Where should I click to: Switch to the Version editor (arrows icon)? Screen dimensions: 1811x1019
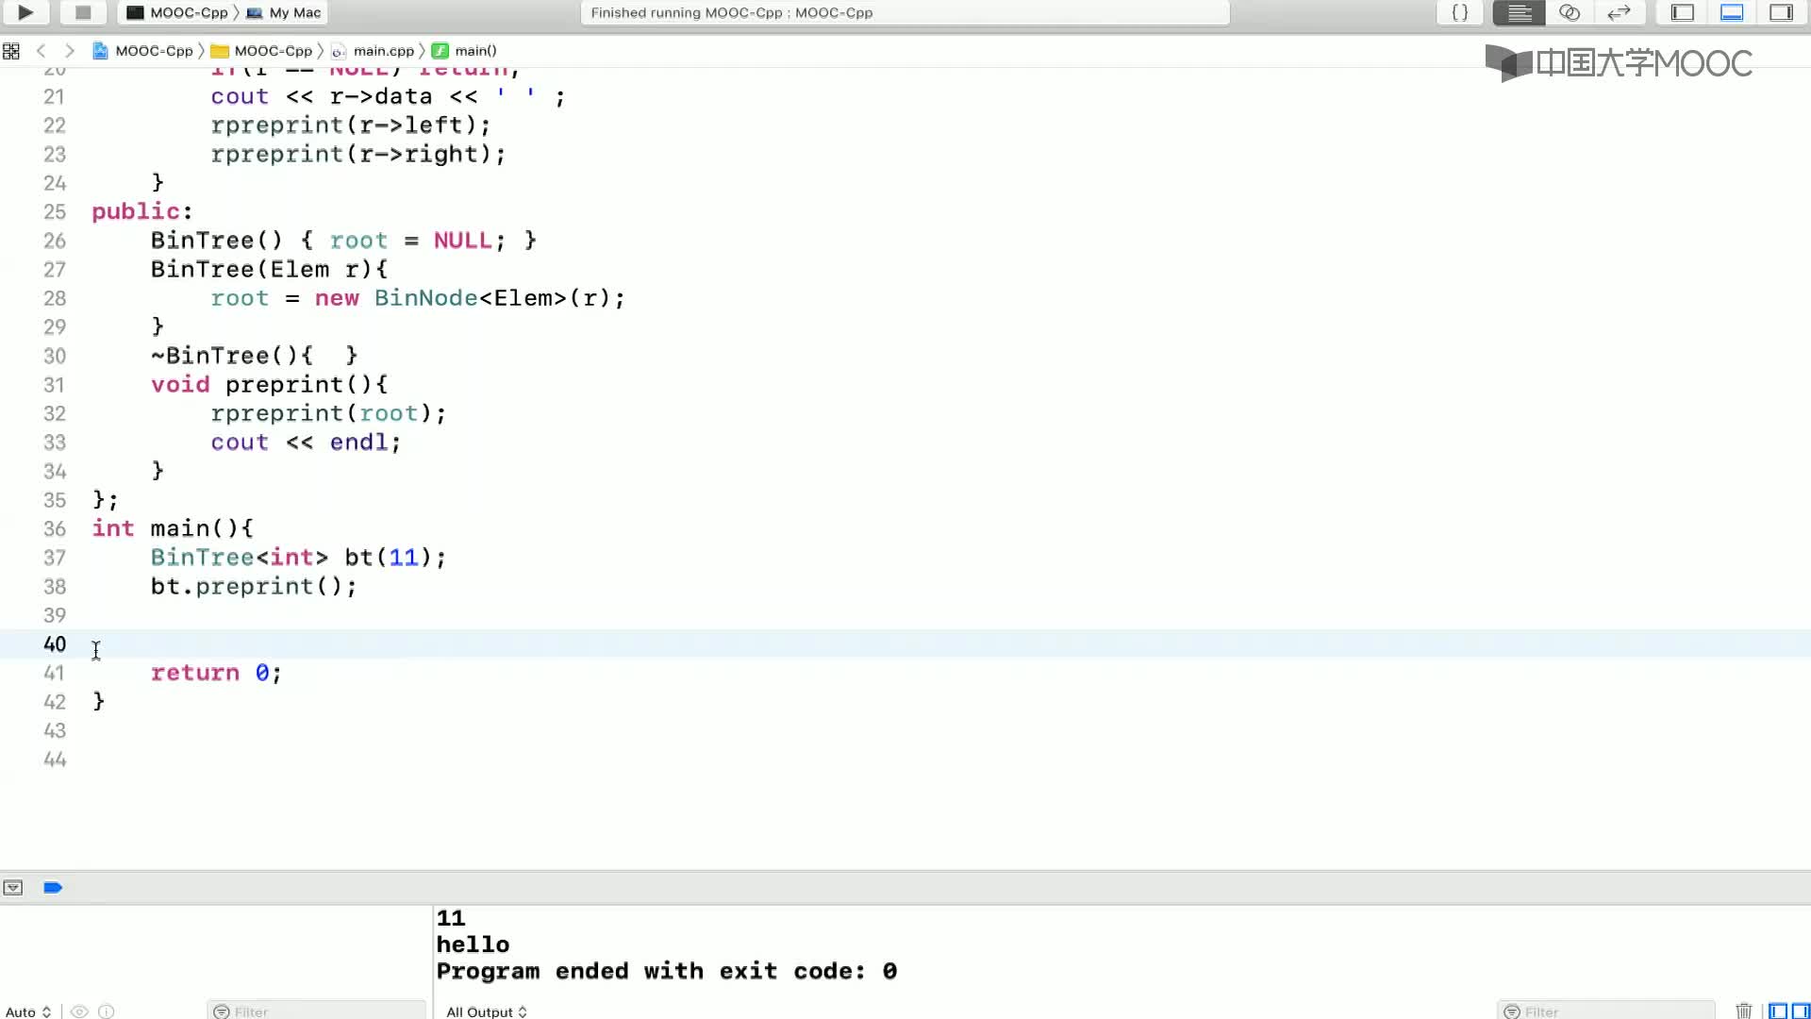1620,12
